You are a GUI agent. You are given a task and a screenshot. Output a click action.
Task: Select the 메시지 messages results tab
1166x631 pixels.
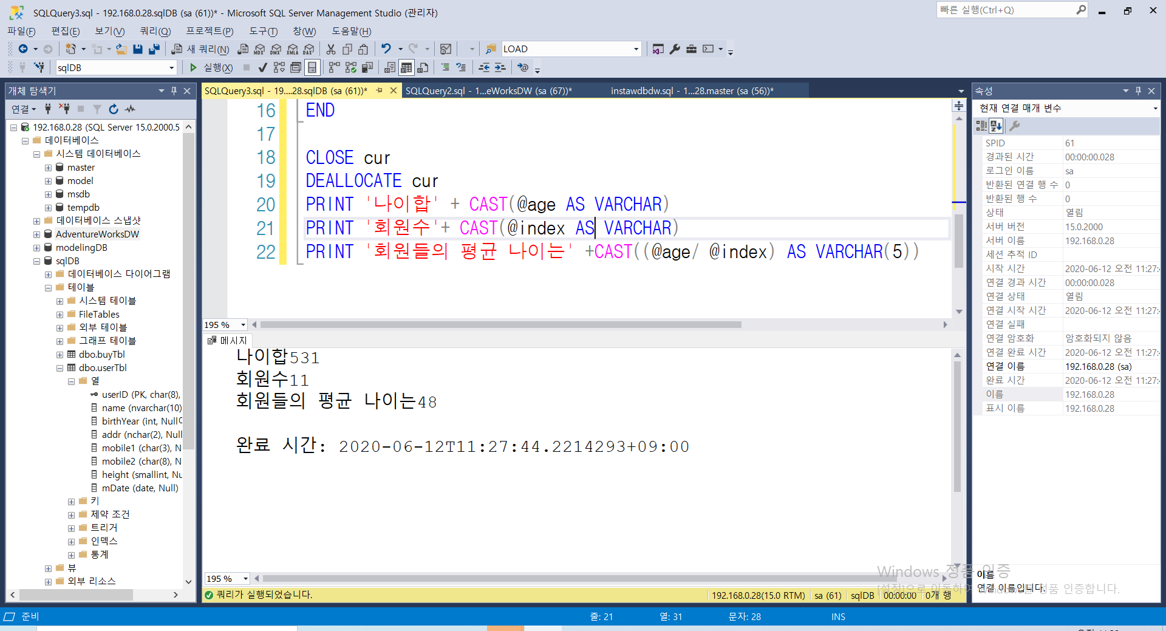click(x=227, y=340)
